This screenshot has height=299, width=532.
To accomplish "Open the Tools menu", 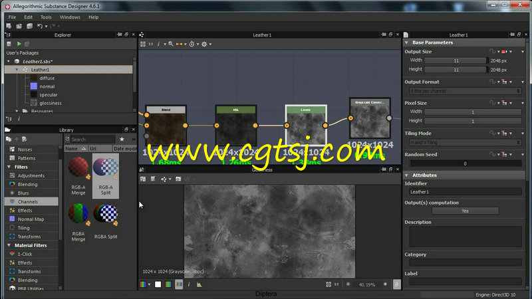I will (46, 17).
